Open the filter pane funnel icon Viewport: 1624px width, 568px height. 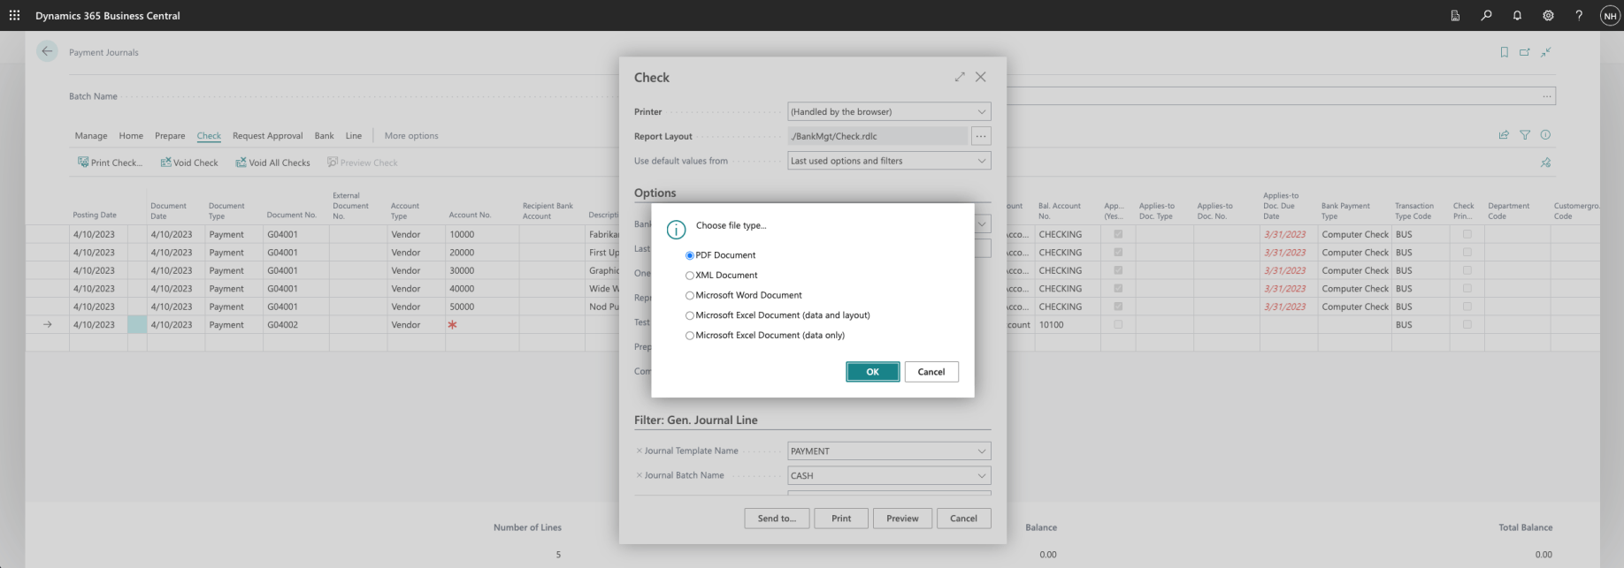(x=1525, y=135)
